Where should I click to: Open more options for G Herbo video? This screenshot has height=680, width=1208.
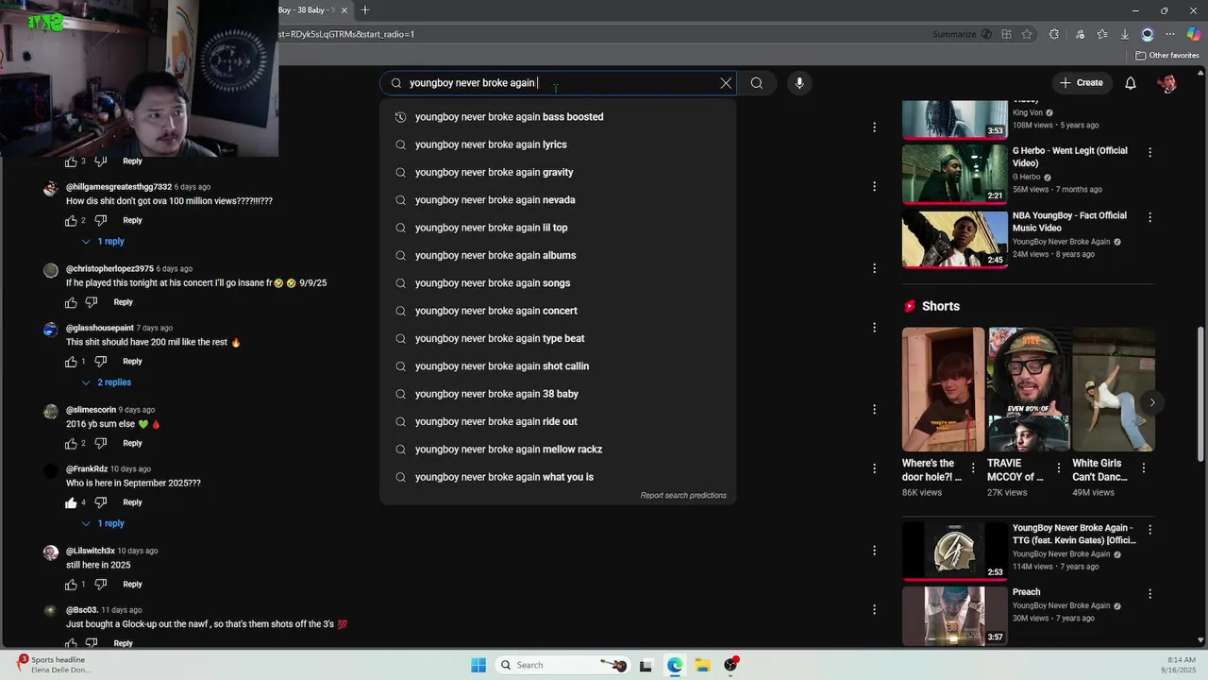[x=1149, y=152]
